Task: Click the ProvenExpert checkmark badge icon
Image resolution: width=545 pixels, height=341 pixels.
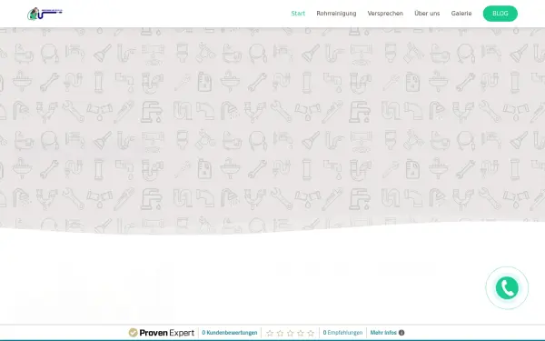Action: (x=133, y=333)
